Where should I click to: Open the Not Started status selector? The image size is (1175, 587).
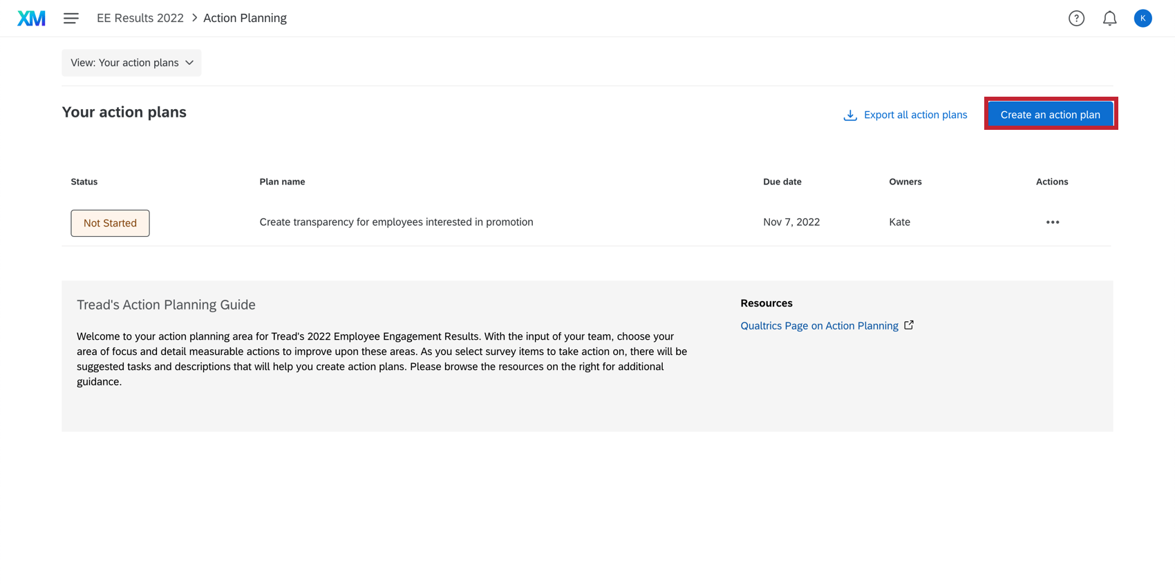point(110,223)
